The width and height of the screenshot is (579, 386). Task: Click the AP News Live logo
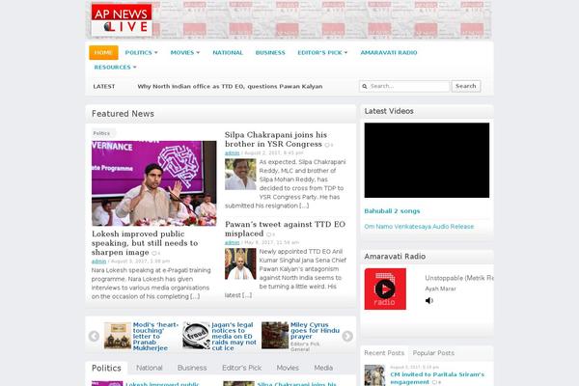tap(122, 20)
